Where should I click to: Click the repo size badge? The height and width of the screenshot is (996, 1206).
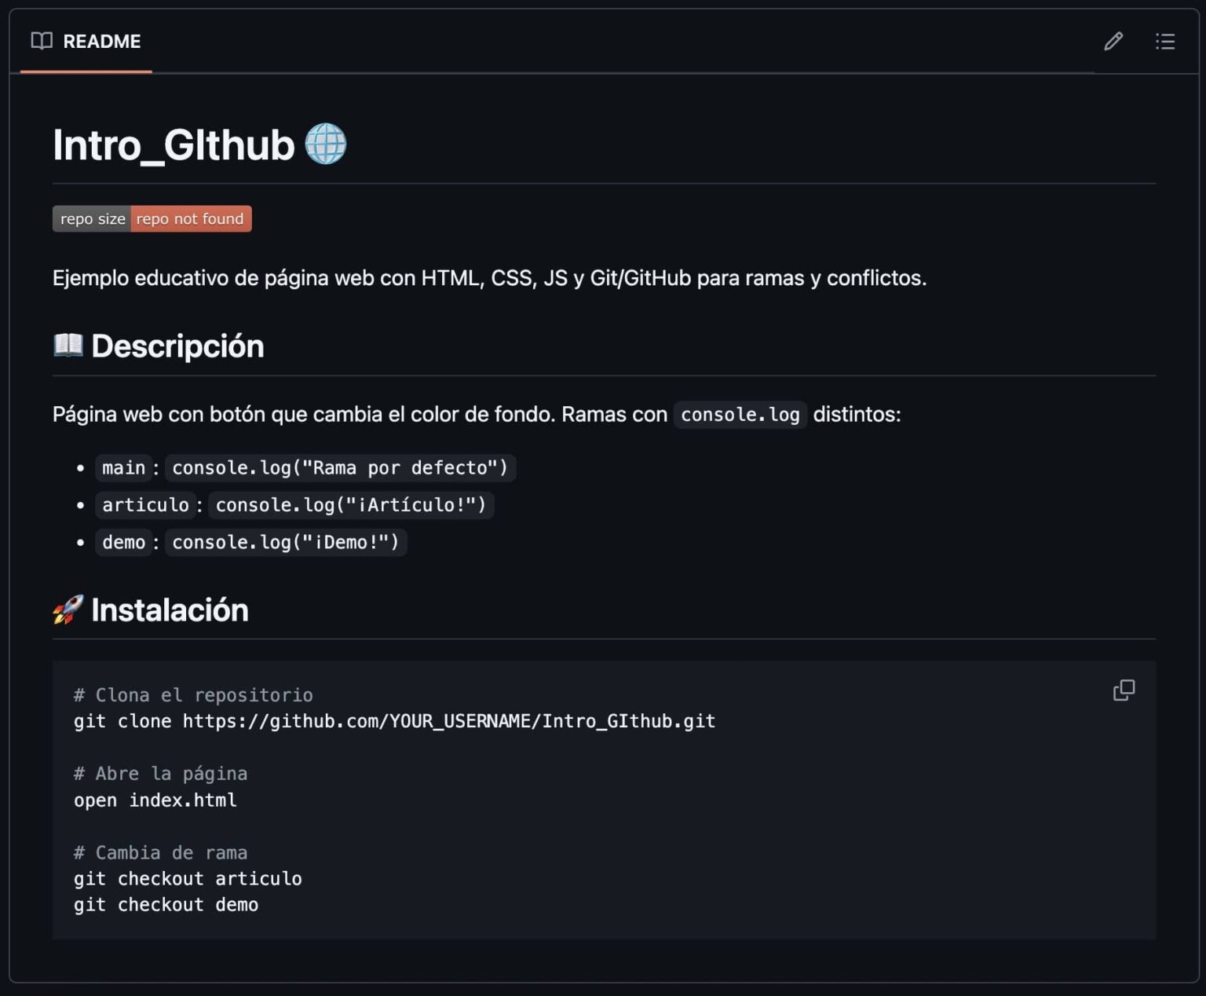[x=91, y=218]
